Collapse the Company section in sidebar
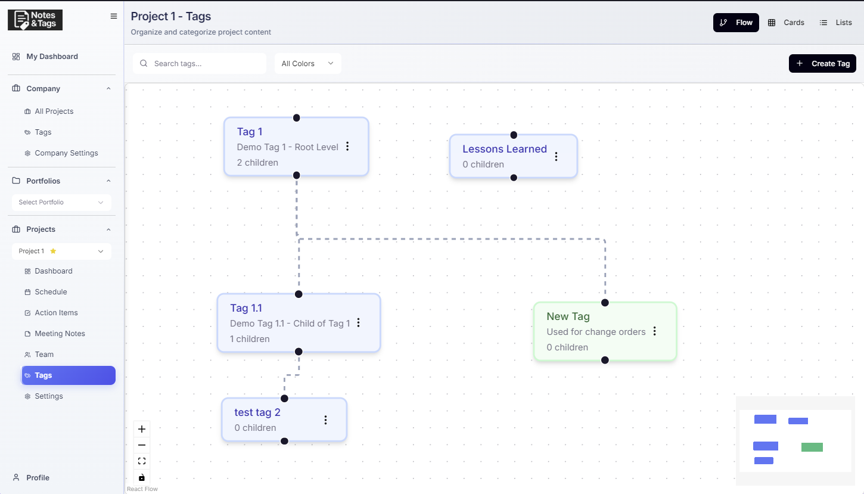The image size is (864, 494). pyautogui.click(x=108, y=88)
